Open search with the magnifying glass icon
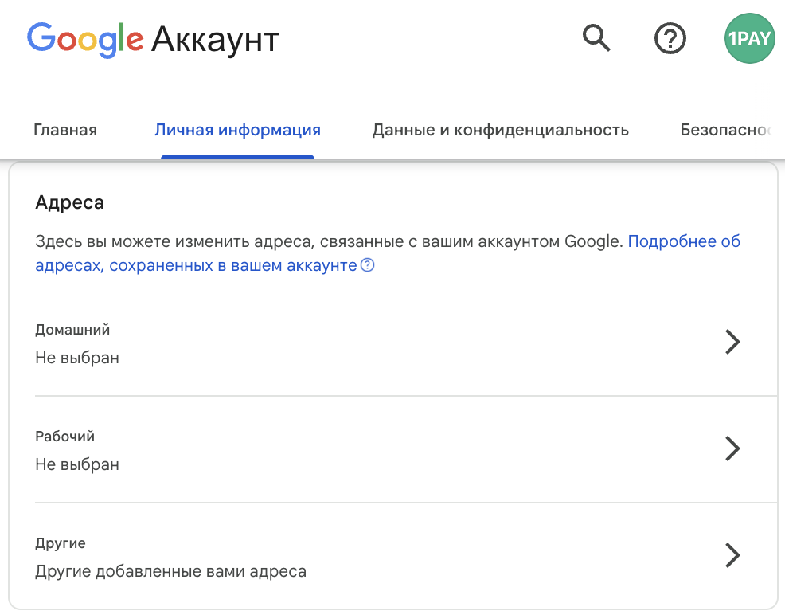785x615 pixels. pos(596,37)
